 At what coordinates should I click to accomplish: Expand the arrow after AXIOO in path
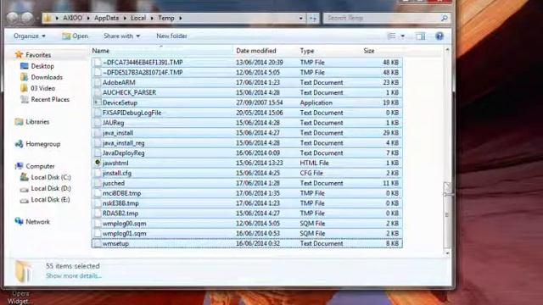point(88,18)
